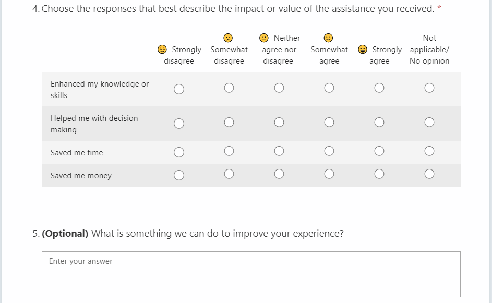Select Somewhat disagree for Saved me money
492x303 pixels.
pyautogui.click(x=229, y=174)
